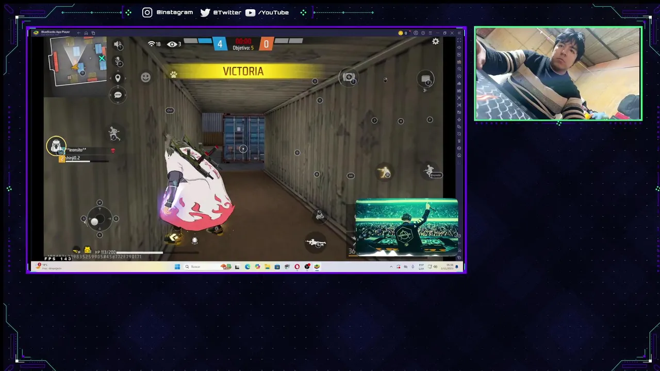Open the emote smiley button
This screenshot has height=371, width=660.
click(x=145, y=77)
